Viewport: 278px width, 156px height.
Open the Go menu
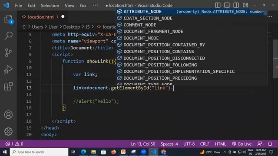click(x=83, y=6)
